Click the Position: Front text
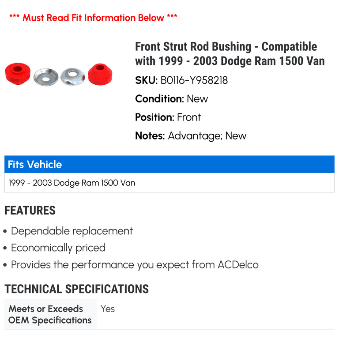The height and width of the screenshot is (339, 339). point(168,117)
